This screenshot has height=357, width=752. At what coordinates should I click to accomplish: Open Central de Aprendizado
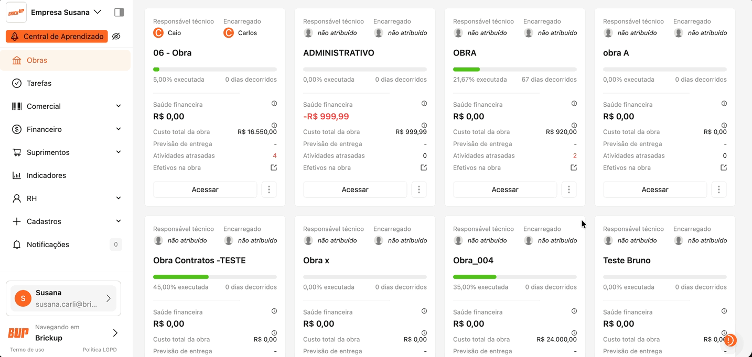57,36
